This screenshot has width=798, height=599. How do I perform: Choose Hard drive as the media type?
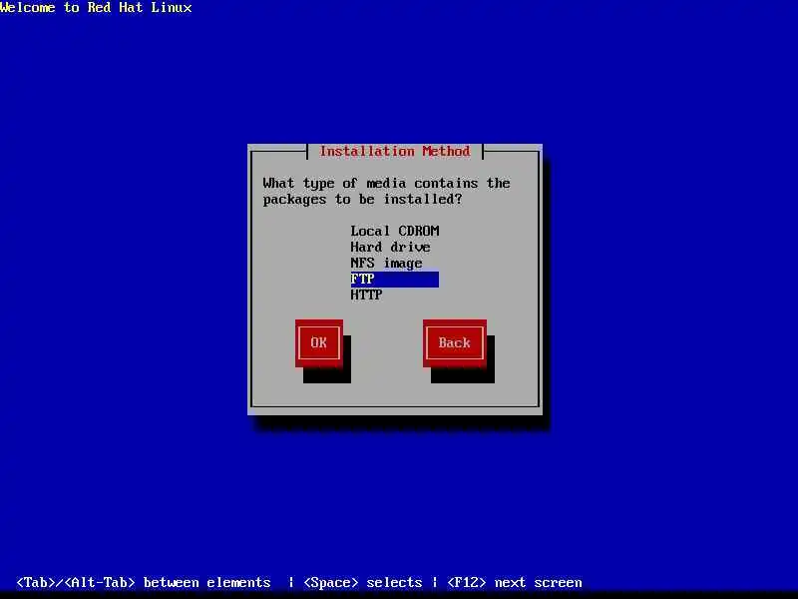click(x=394, y=247)
